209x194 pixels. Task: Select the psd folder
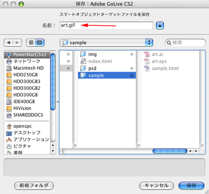pyautogui.click(x=107, y=68)
